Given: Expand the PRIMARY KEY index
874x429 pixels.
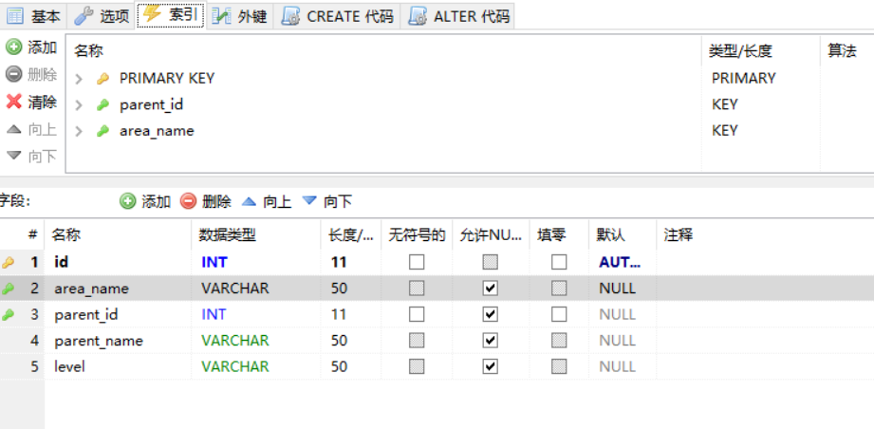Looking at the screenshot, I should coord(79,79).
